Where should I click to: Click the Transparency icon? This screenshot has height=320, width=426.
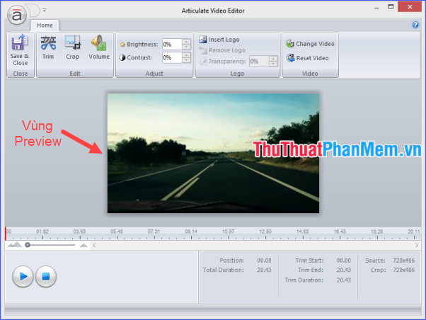click(203, 62)
